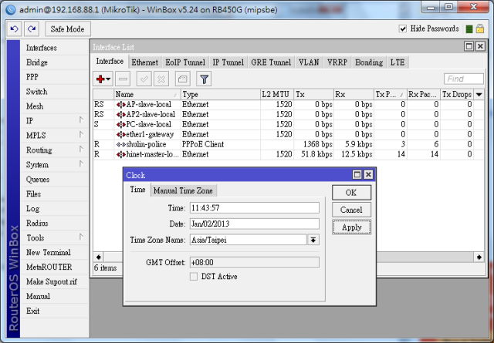Enable the DST Active checkbox

click(194, 277)
